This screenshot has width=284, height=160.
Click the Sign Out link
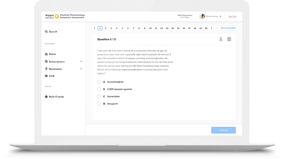[x=232, y=16]
